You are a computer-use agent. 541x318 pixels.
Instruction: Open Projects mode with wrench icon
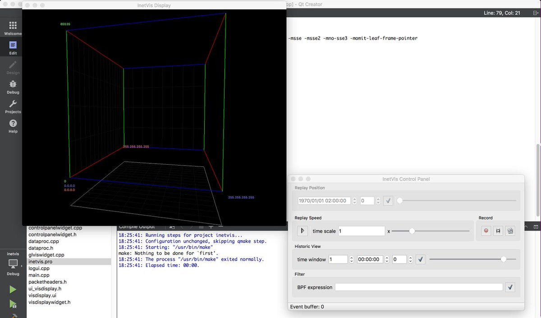pos(13,106)
